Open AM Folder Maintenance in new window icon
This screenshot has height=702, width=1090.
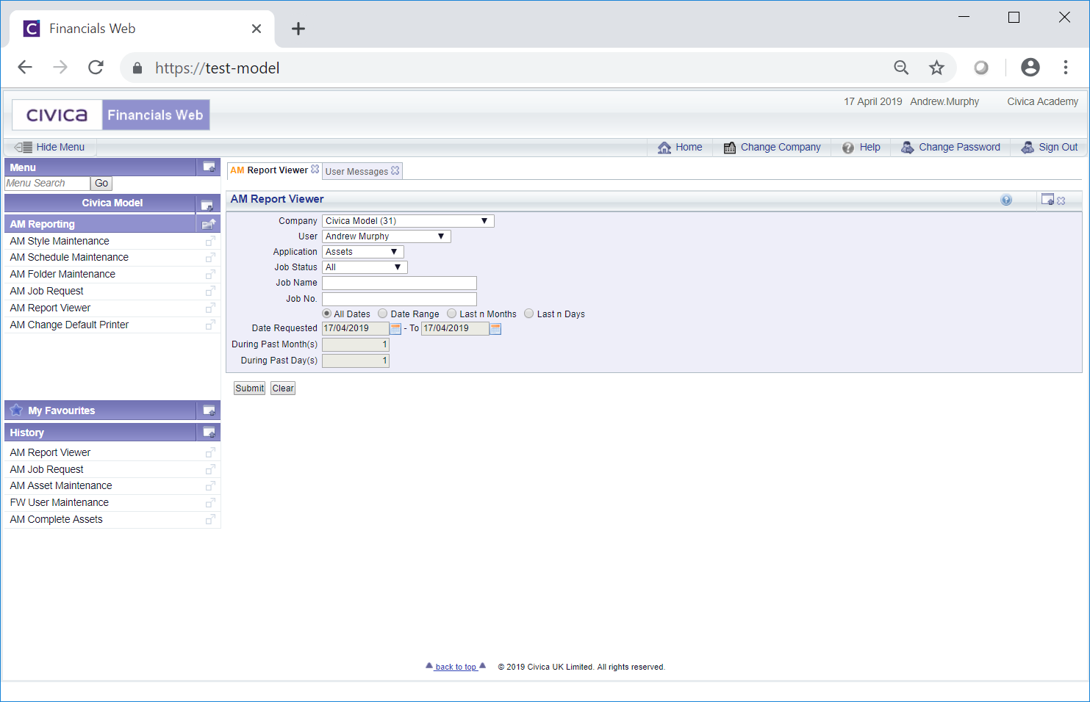210,275
